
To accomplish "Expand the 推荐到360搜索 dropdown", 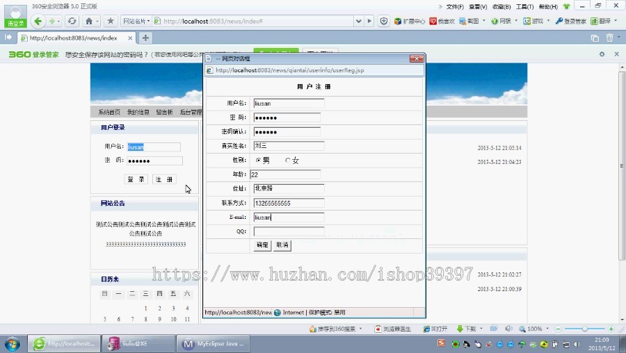I will click(360, 329).
